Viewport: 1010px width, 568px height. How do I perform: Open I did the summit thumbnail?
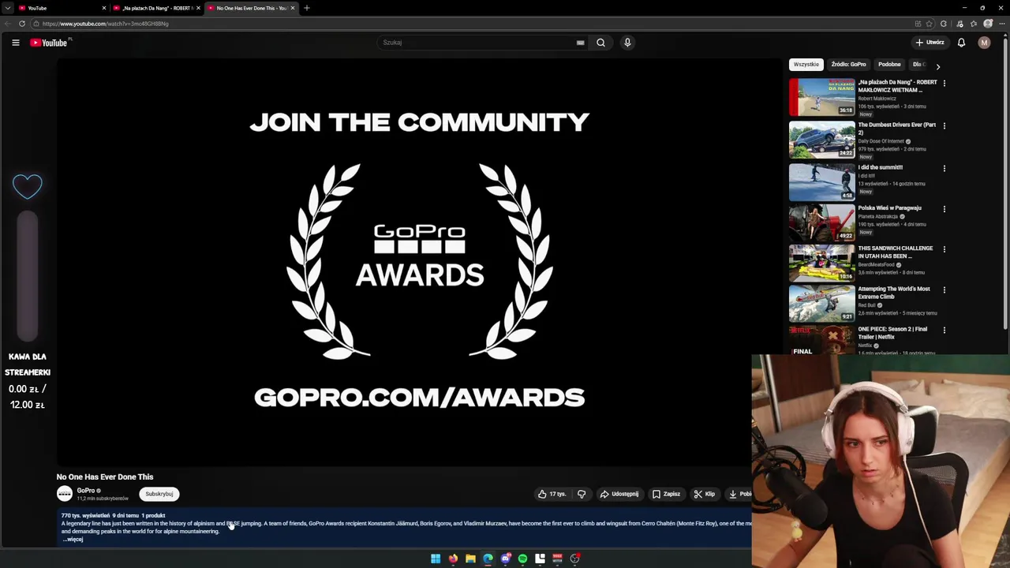(x=821, y=182)
